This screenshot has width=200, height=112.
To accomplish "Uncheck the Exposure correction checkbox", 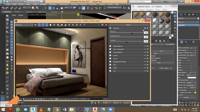I will [110, 28].
